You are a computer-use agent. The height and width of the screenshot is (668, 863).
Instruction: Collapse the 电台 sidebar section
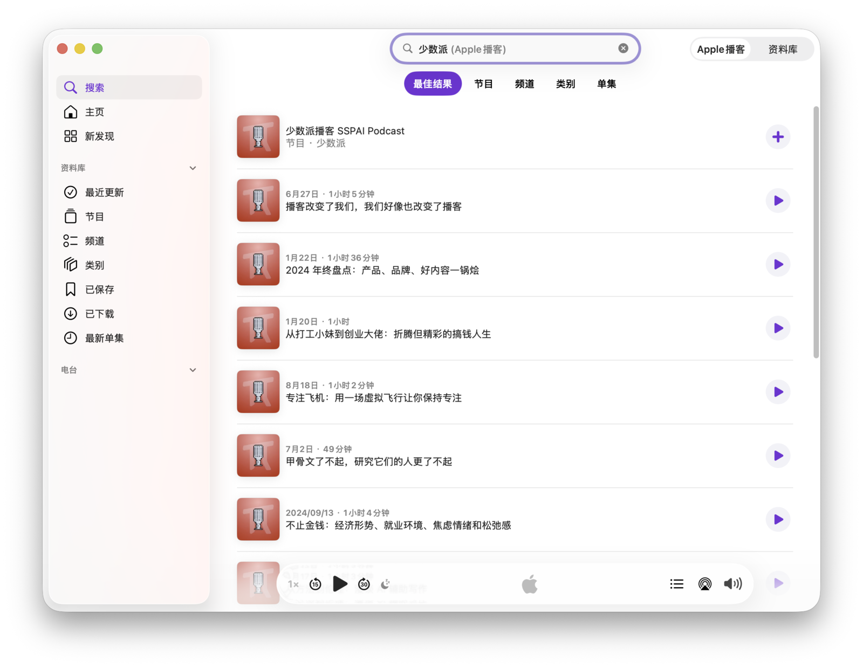point(193,370)
